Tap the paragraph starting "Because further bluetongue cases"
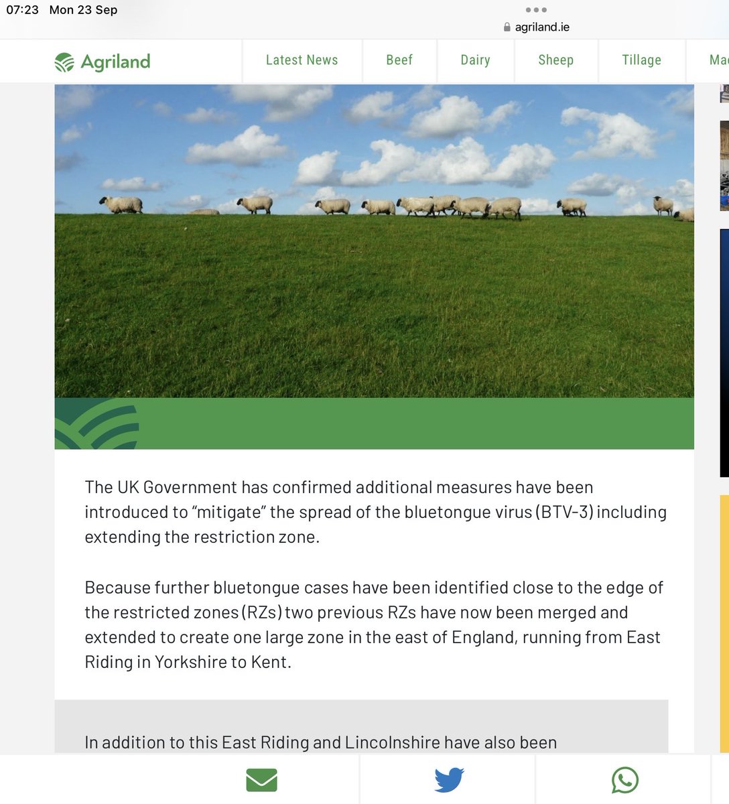The width and height of the screenshot is (729, 804). tap(374, 625)
